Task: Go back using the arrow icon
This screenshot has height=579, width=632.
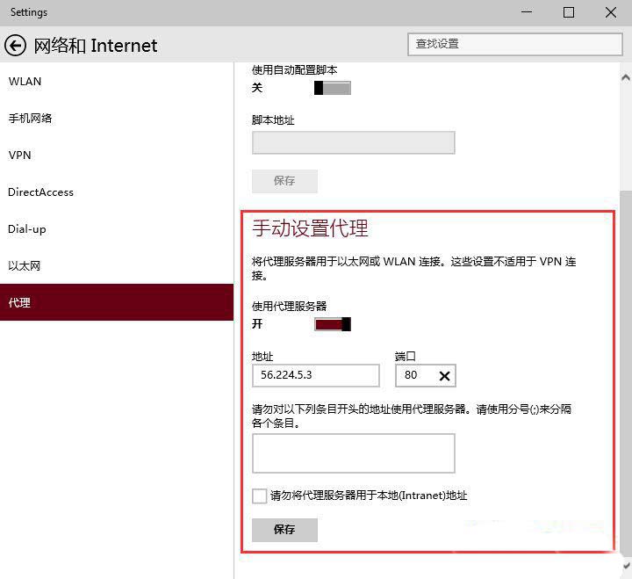Action: point(15,45)
